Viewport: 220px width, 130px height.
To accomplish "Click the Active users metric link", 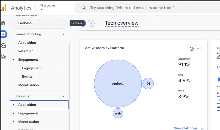I will pyautogui.click(x=95, y=48).
